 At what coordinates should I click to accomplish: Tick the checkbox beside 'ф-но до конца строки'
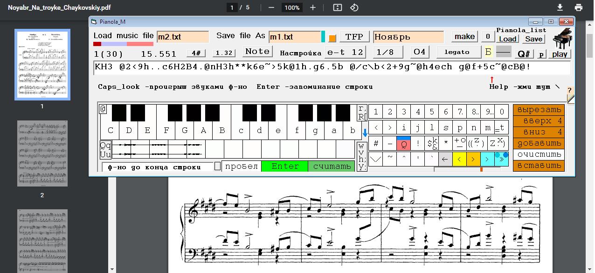click(217, 166)
